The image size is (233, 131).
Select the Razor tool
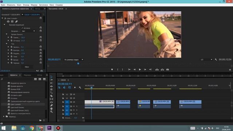[x=51, y=96]
